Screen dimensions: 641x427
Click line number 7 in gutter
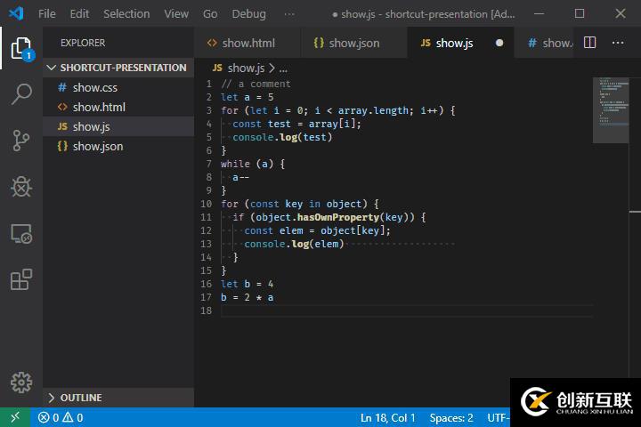pyautogui.click(x=209, y=164)
